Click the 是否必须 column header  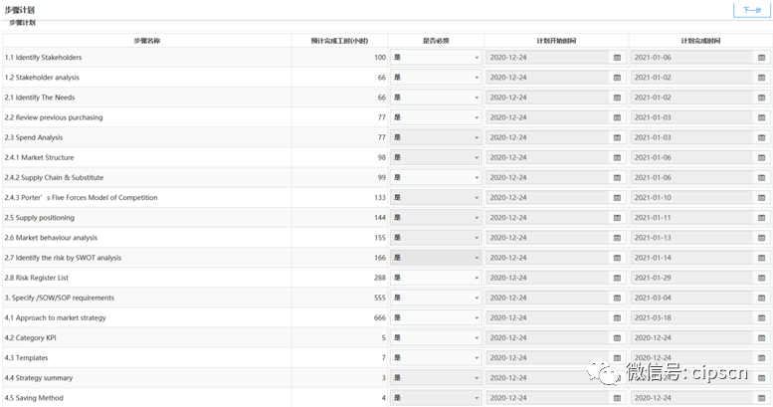436,41
